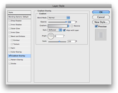Click the Cancel button
Image resolution: width=118 pixels, height=93 pixels.
click(x=101, y=17)
